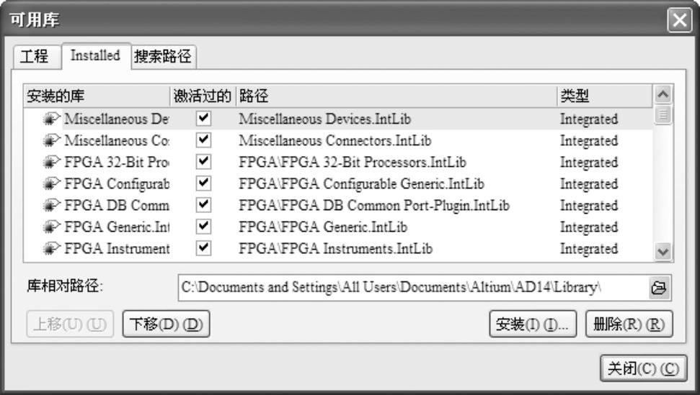Uncheck activation for Miscellaneous Devices.IntLib

204,118
